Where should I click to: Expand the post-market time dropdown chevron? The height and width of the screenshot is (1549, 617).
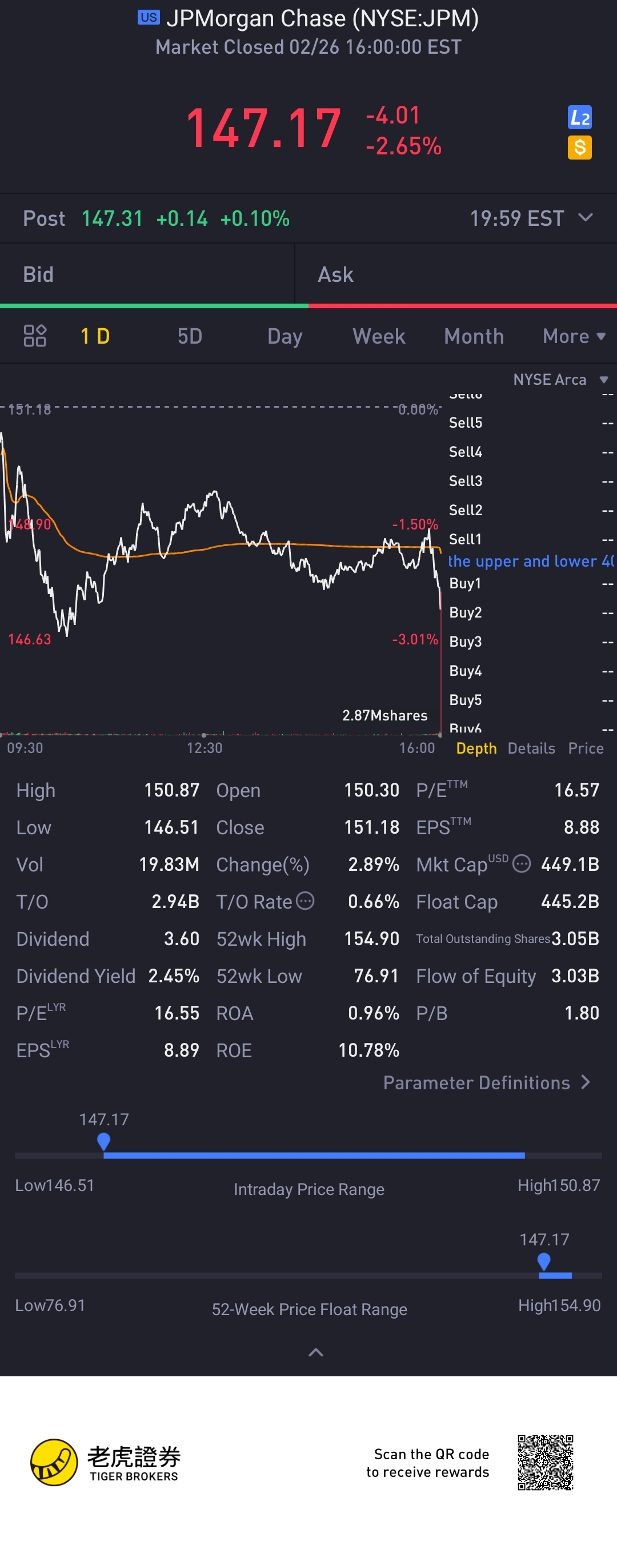[x=585, y=218]
